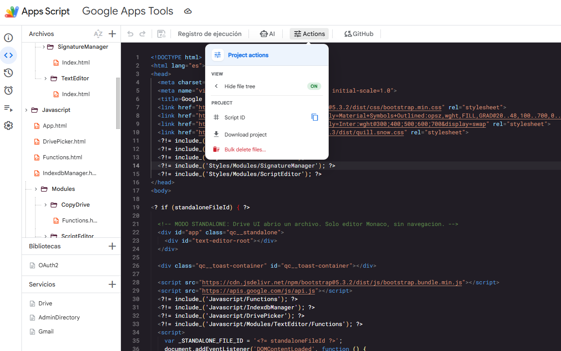Open the bootstrap.bundle.min.js URL link

coord(332,283)
